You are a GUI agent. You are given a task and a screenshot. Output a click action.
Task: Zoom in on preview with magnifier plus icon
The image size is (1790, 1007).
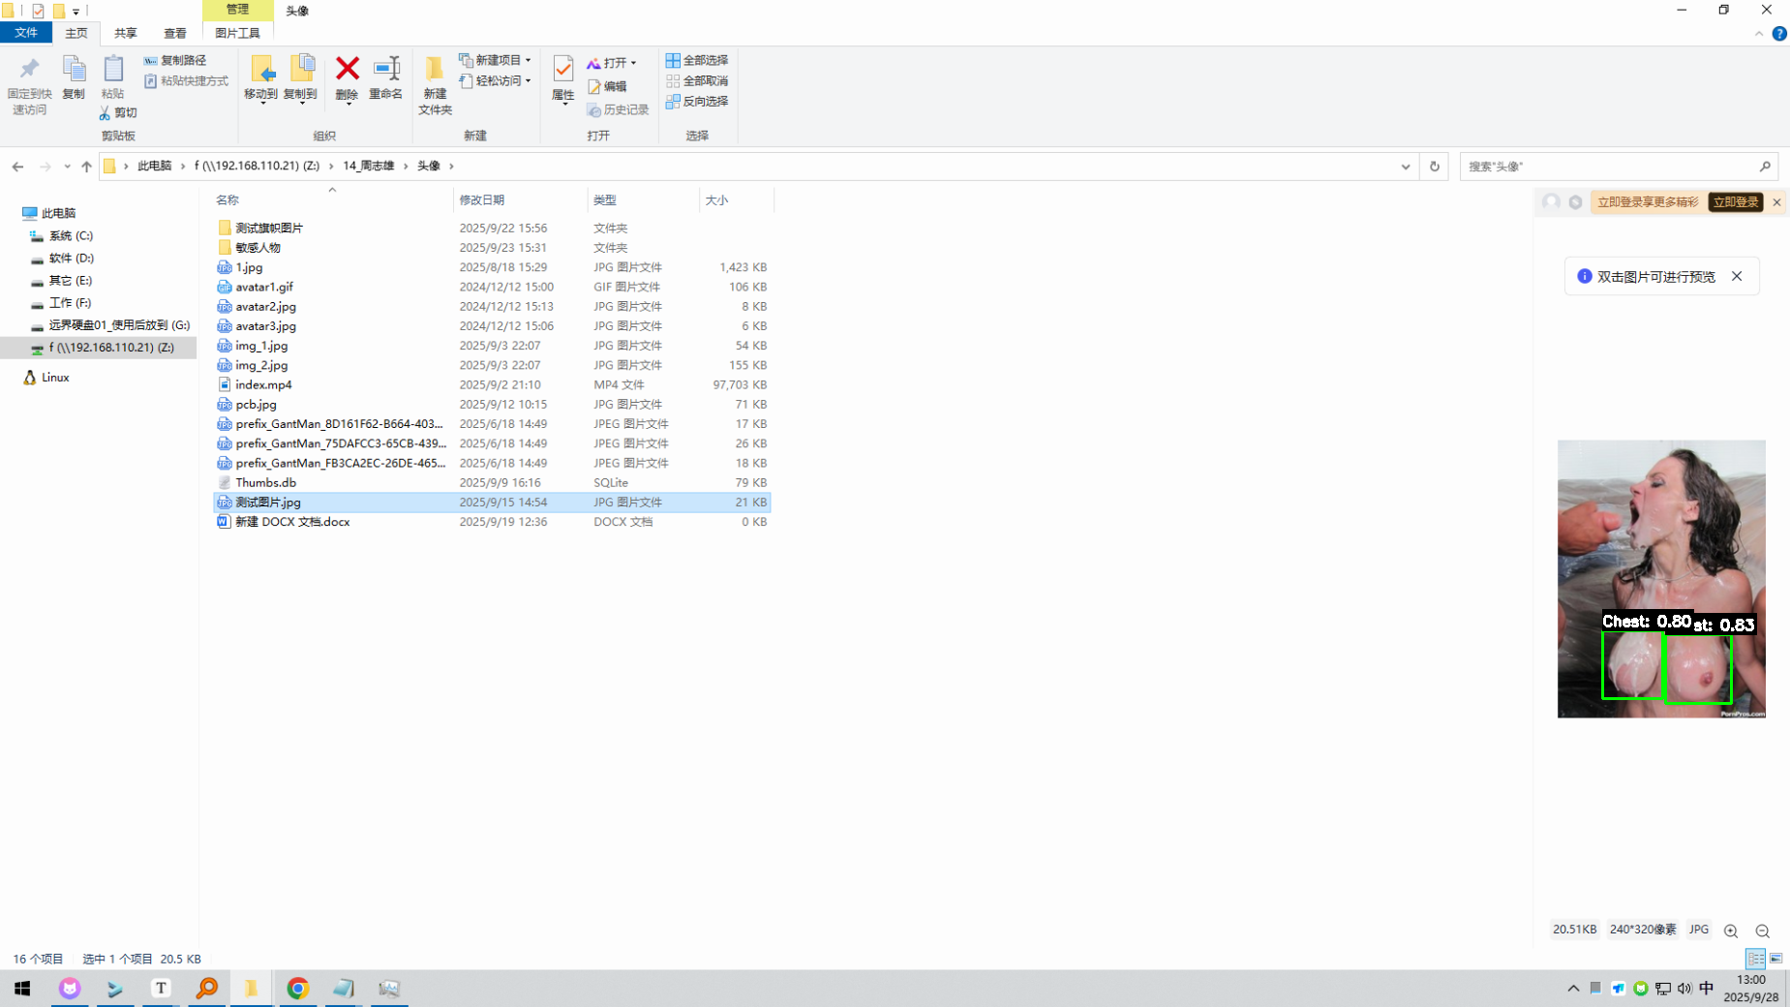click(x=1731, y=931)
